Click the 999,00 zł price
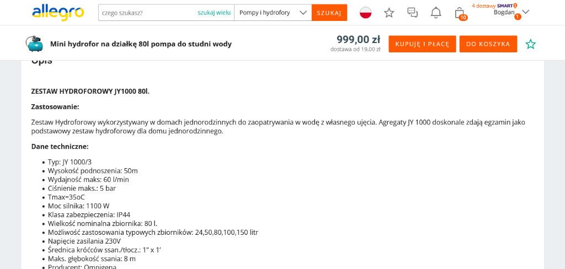 (358, 39)
